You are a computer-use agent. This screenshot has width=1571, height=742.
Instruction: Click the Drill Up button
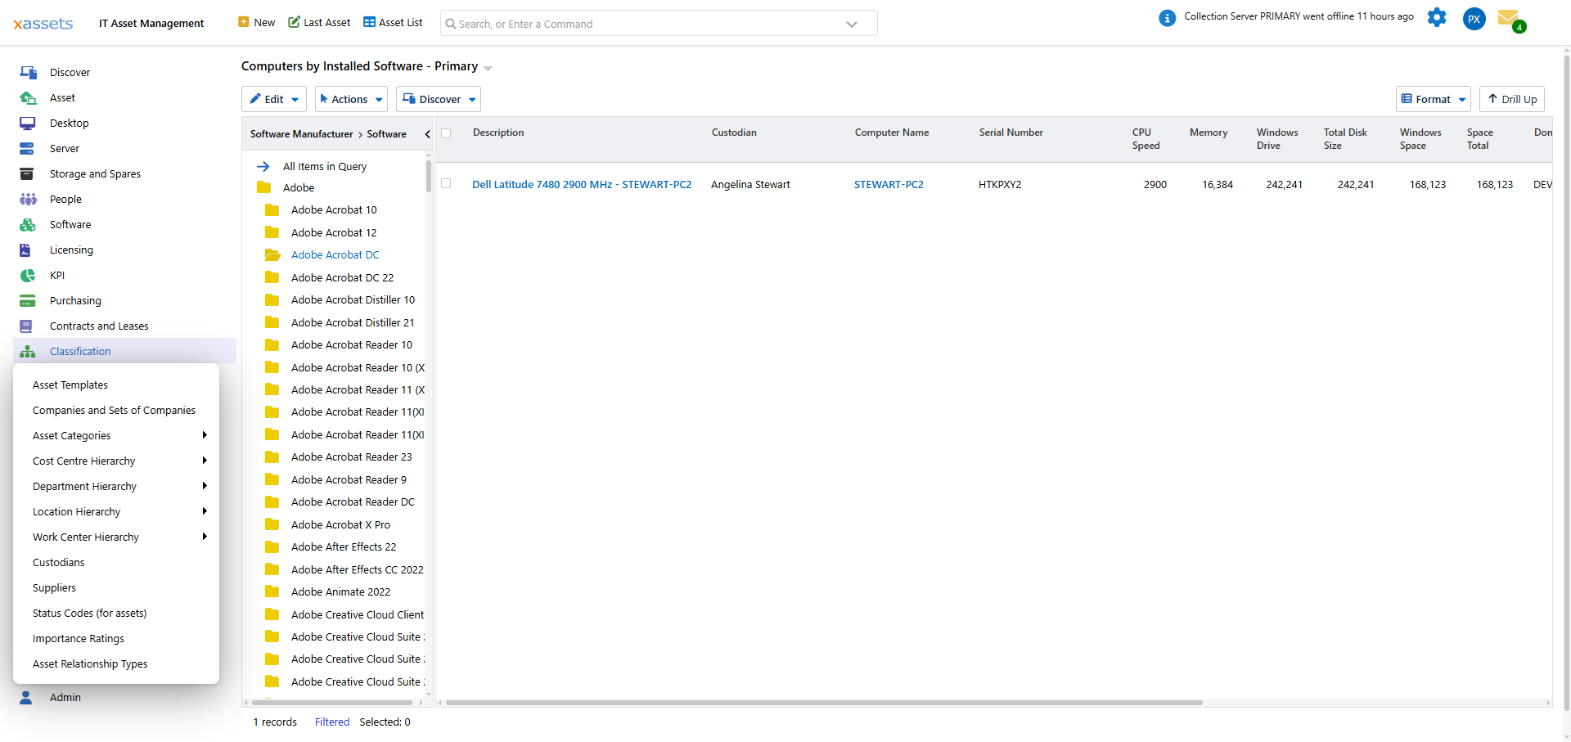point(1511,99)
